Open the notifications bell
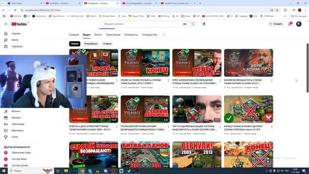 coord(290,24)
